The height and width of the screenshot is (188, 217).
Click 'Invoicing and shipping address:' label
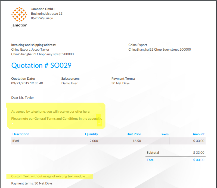point(34,45)
